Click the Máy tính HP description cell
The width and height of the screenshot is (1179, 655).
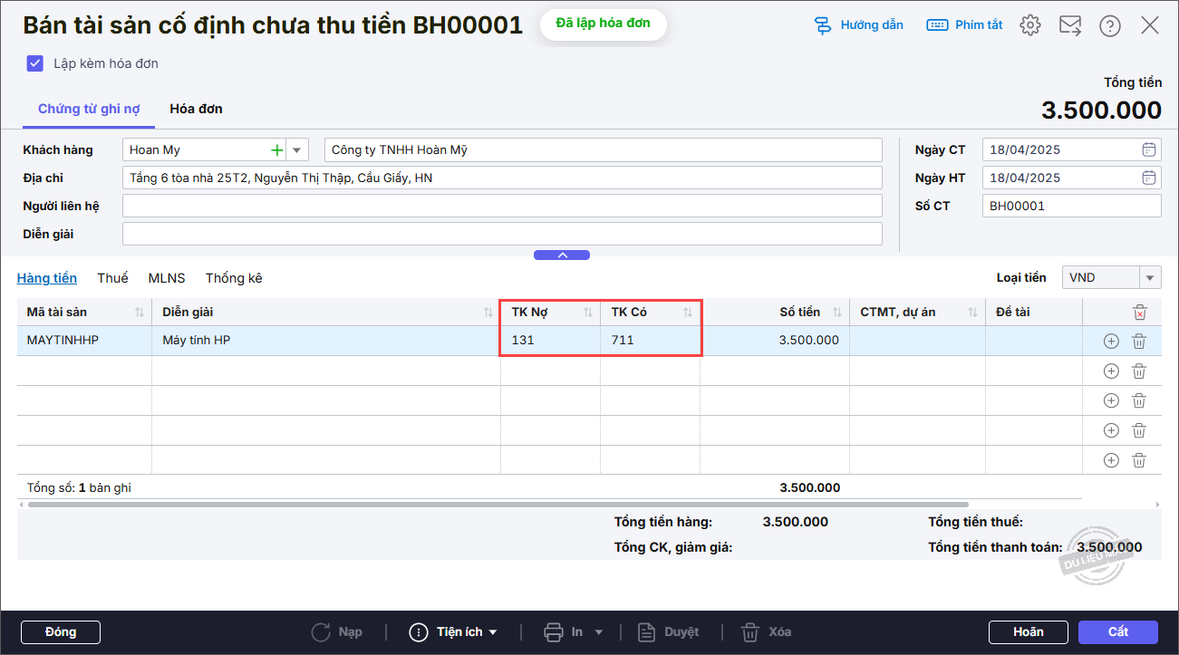pyautogui.click(x=325, y=341)
